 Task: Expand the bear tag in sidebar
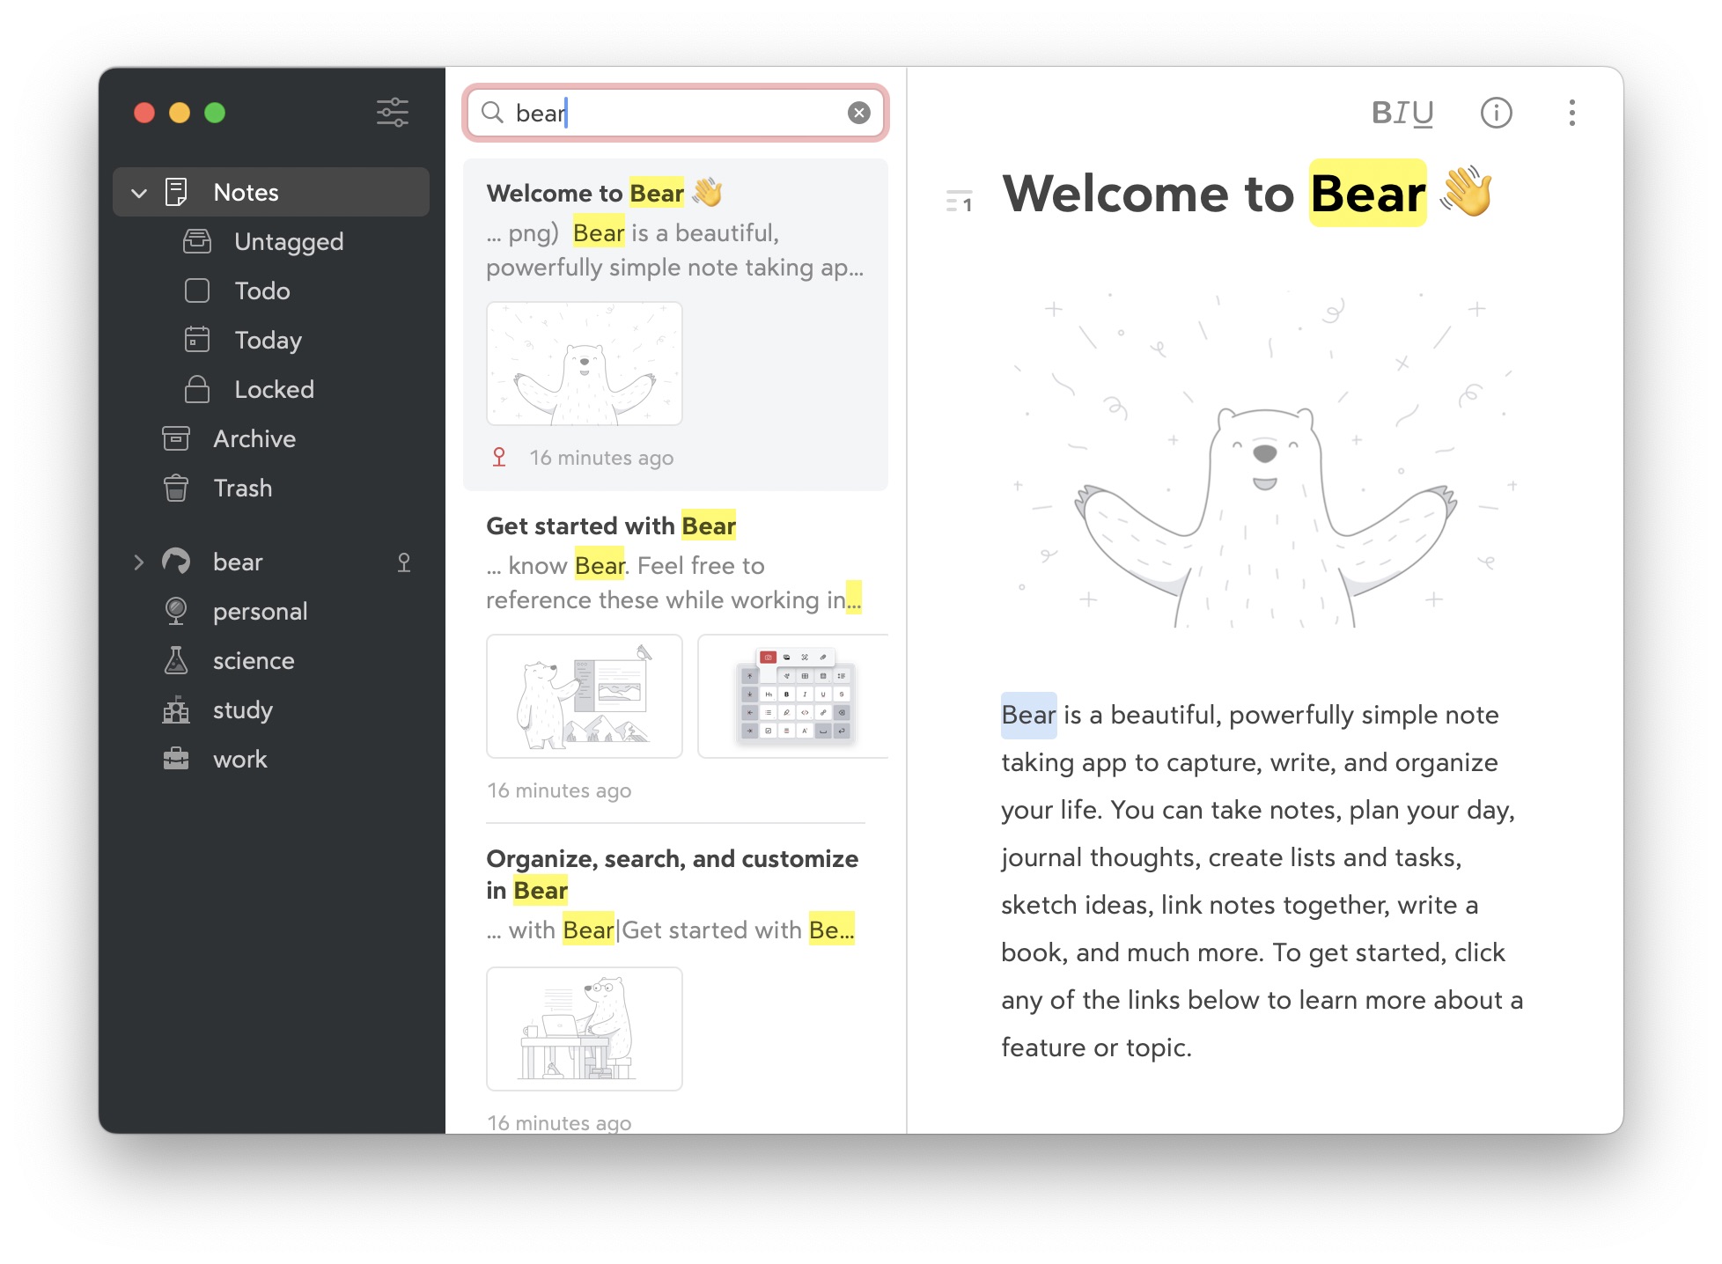tap(138, 562)
